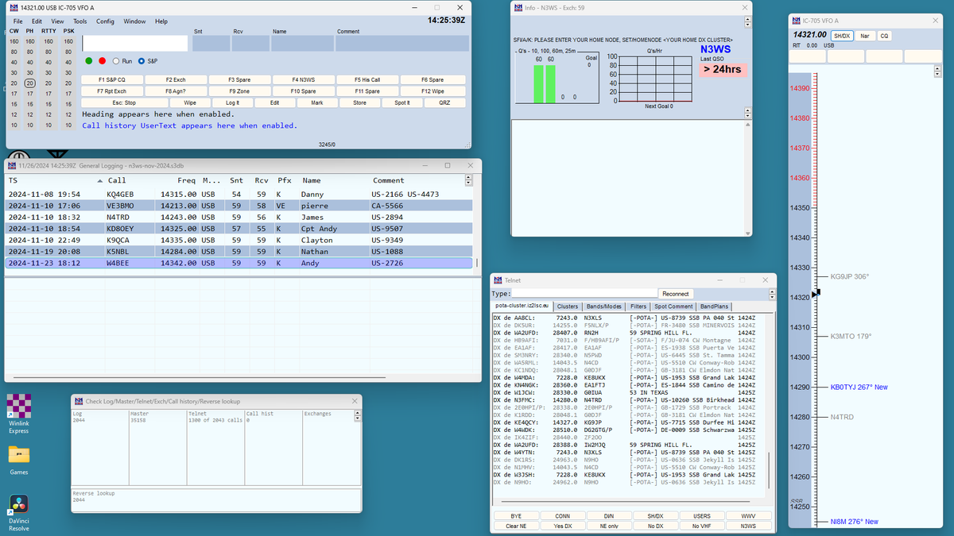The height and width of the screenshot is (536, 954).
Task: Open the Help menu
Action: (x=161, y=21)
